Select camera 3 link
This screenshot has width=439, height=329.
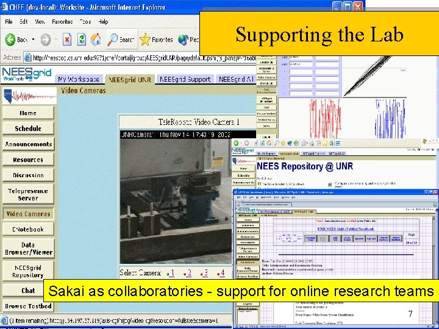coord(205,273)
